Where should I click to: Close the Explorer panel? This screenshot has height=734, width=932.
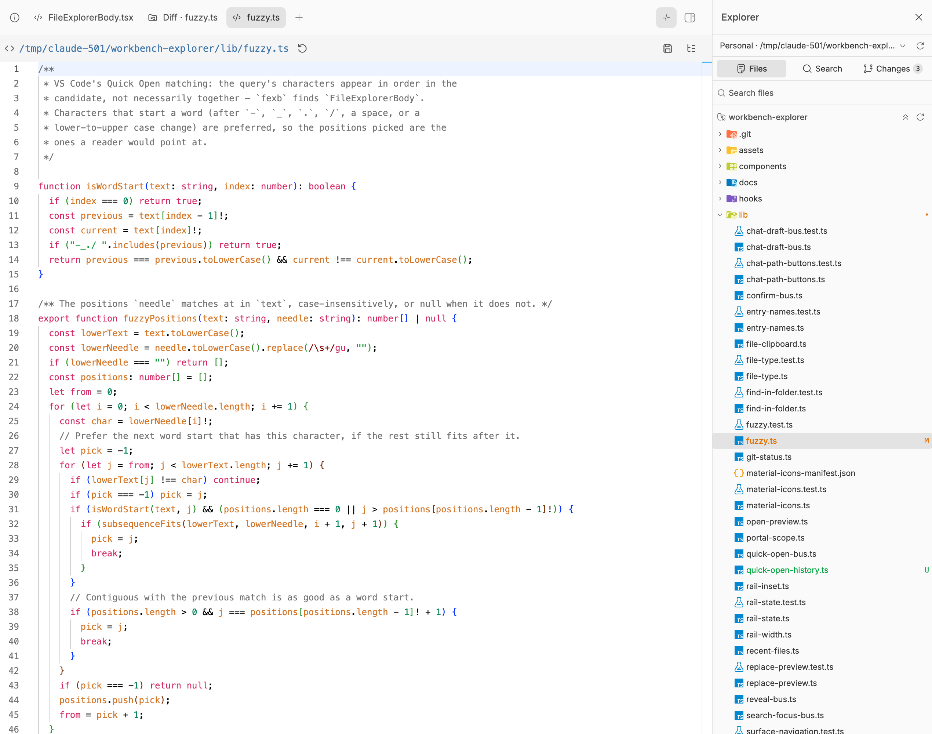coord(918,17)
